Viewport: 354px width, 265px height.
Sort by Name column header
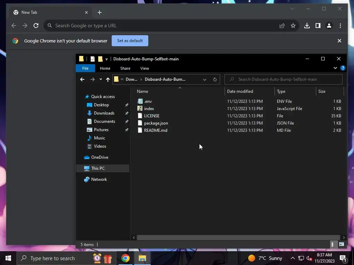[142, 91]
